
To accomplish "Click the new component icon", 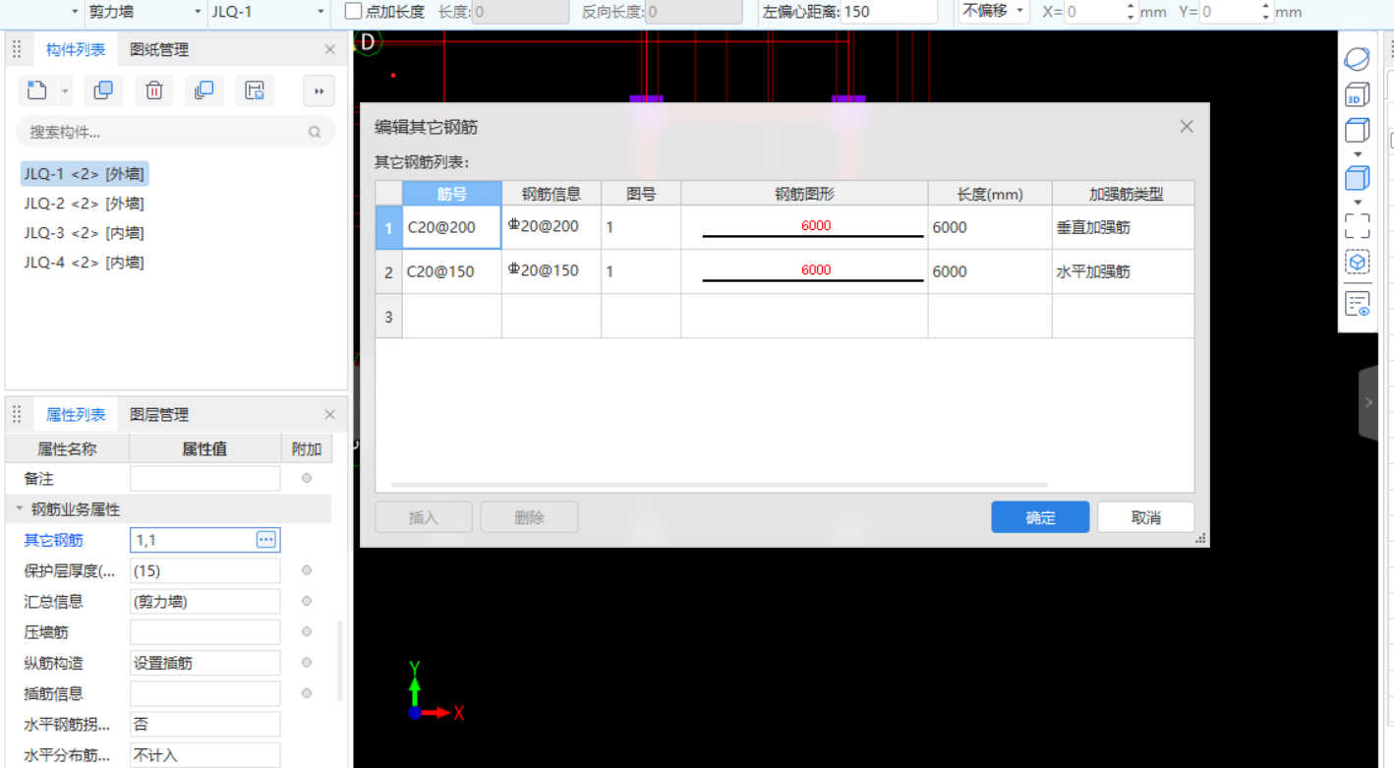I will point(37,90).
